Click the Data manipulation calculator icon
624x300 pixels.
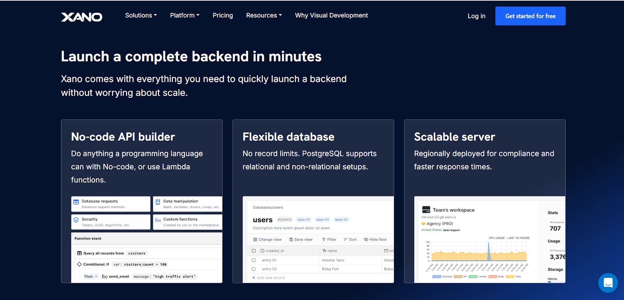(158, 202)
